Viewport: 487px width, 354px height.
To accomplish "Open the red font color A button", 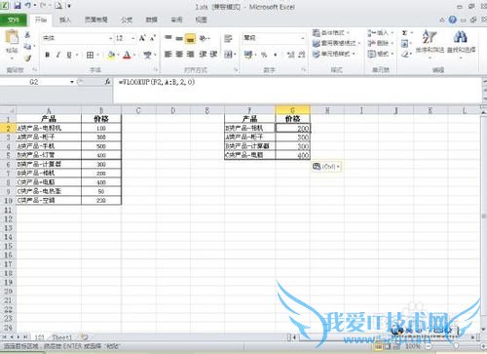I will (x=127, y=55).
